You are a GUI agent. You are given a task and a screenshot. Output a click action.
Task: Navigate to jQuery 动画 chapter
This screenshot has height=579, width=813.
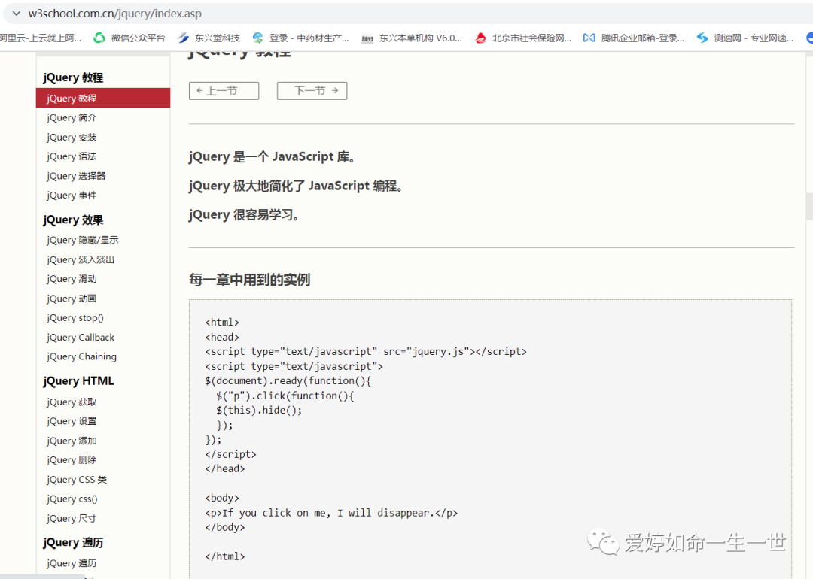(72, 299)
